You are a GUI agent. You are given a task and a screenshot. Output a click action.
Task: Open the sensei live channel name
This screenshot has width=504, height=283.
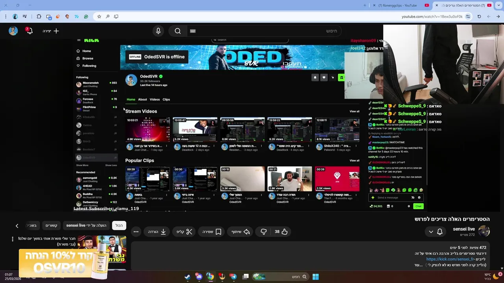(464, 229)
